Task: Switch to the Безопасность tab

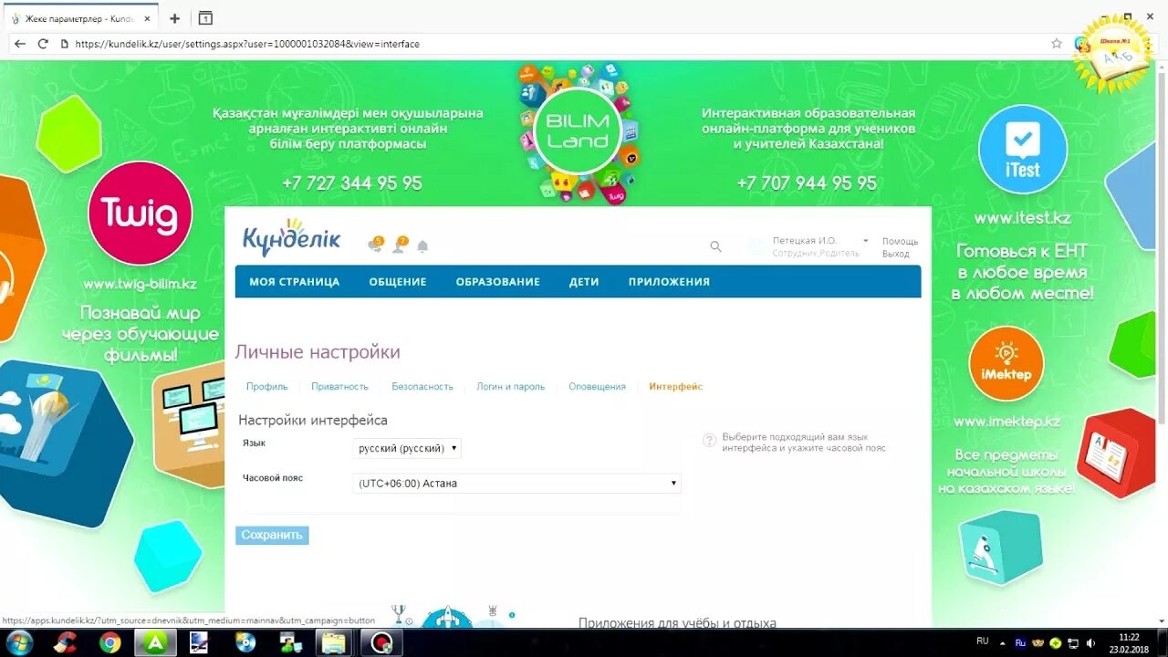Action: (x=422, y=387)
